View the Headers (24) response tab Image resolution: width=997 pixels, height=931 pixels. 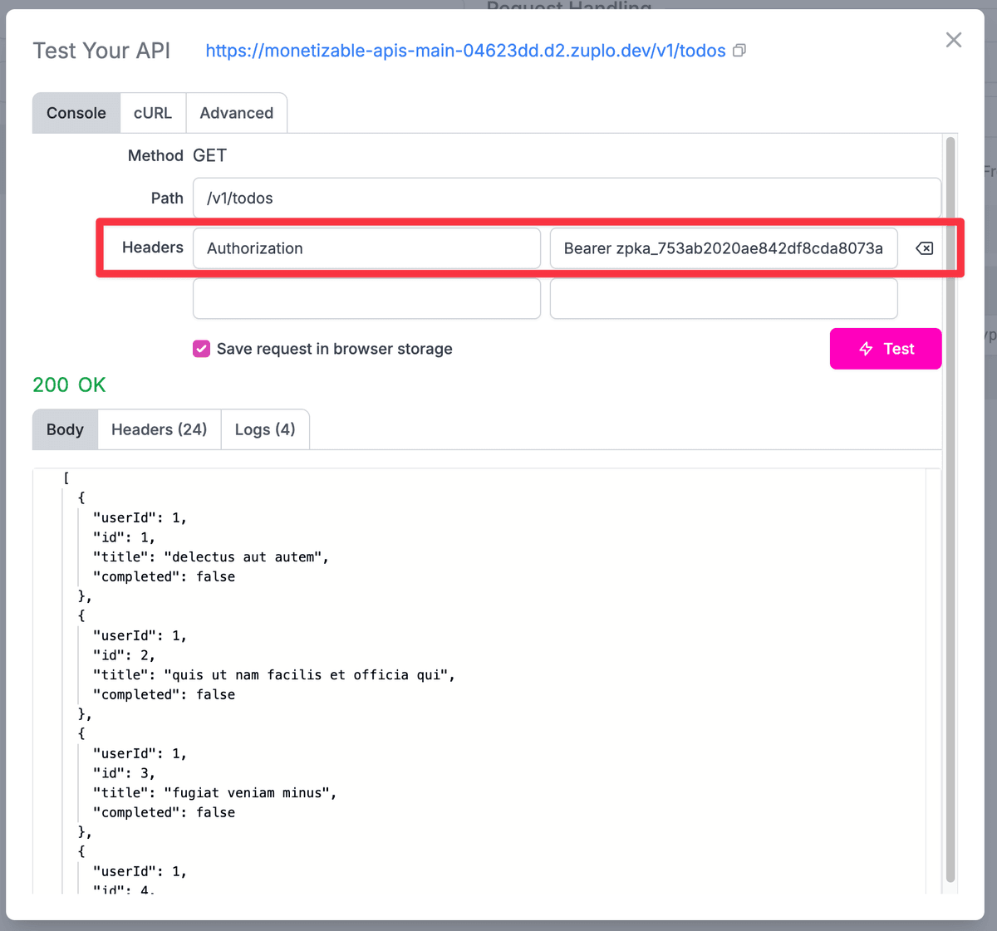(x=160, y=429)
